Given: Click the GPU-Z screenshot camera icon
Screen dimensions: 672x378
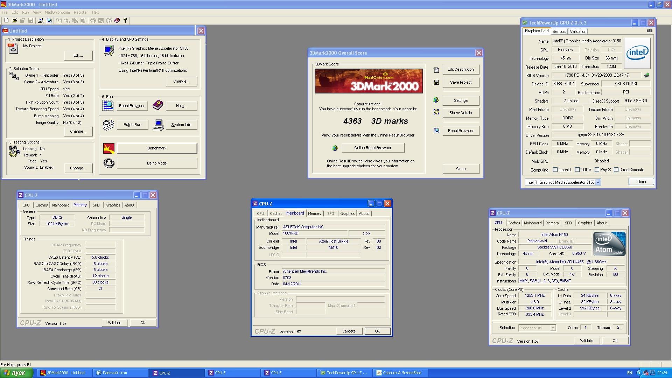Looking at the screenshot, I should pos(650,31).
